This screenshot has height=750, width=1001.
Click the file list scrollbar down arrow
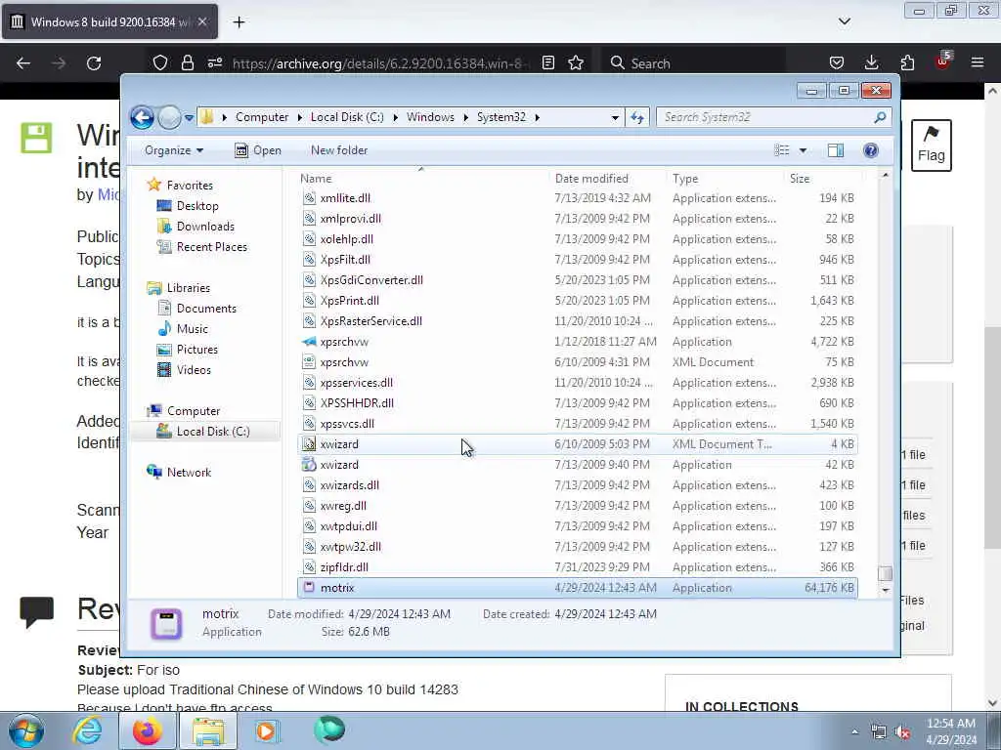(x=885, y=591)
